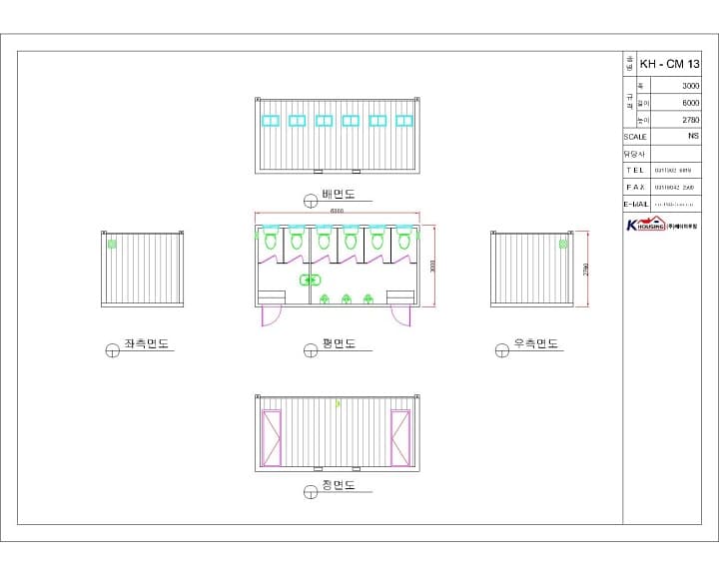
Task: Click the rightmost cyan window in rear view
Action: point(404,121)
